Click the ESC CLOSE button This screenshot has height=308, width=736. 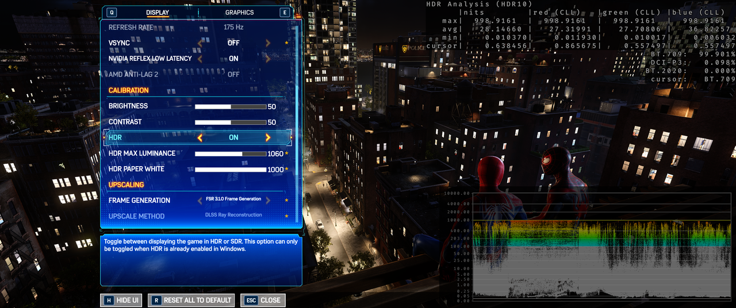(263, 300)
